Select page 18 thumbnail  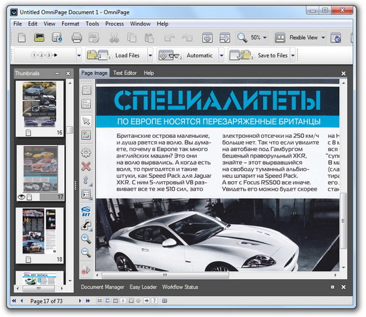coord(40,236)
